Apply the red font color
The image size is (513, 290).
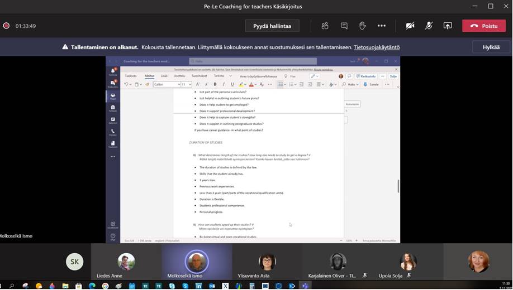(251, 84)
